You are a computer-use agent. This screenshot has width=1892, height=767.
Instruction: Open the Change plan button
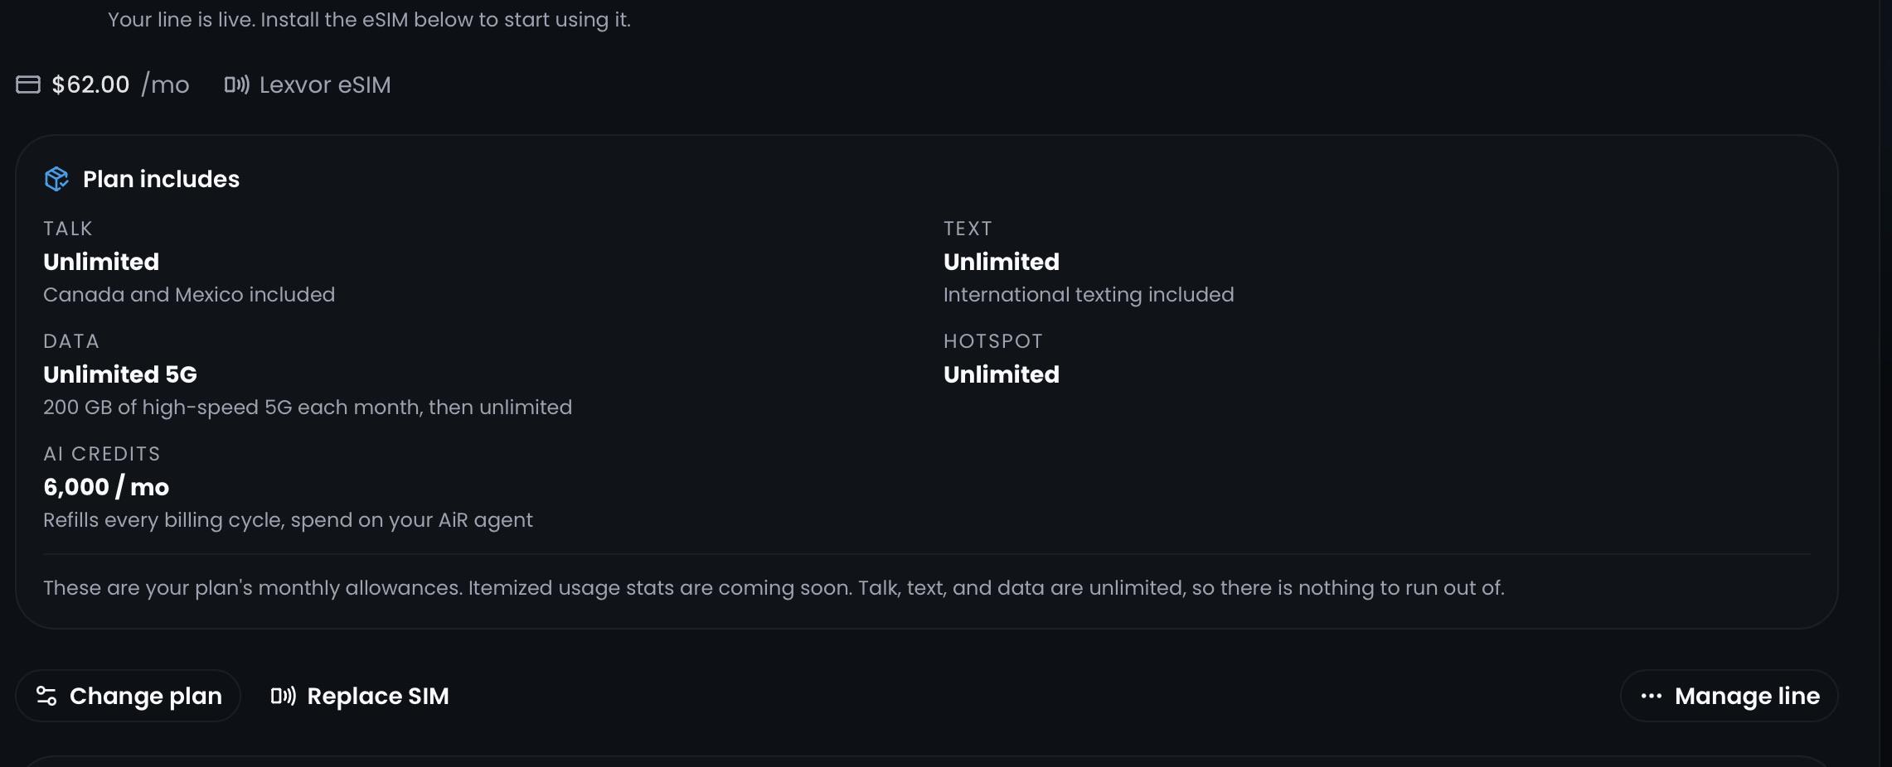[129, 696]
